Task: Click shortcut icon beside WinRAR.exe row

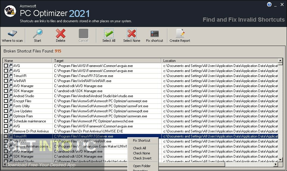Action: 11,81
